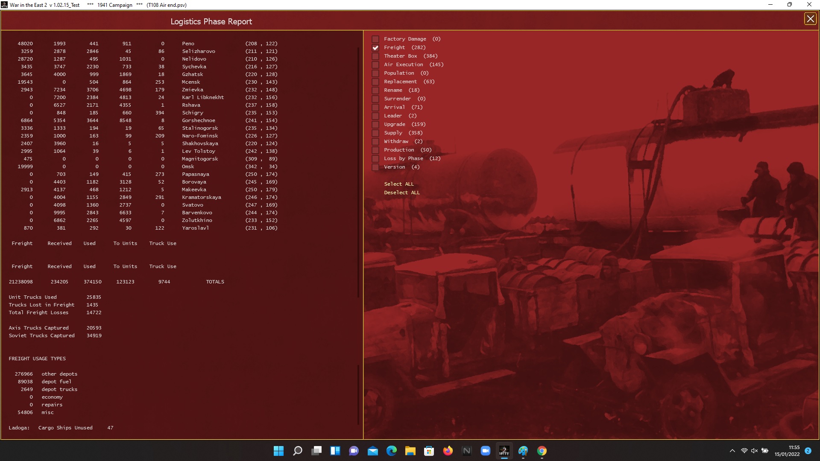
Task: Open the notification center badge
Action: tap(808, 451)
